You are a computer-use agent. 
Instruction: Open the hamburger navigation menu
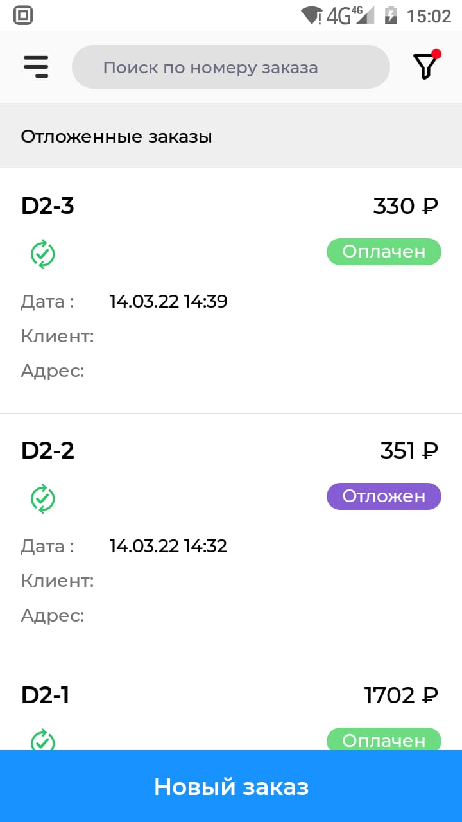[36, 66]
